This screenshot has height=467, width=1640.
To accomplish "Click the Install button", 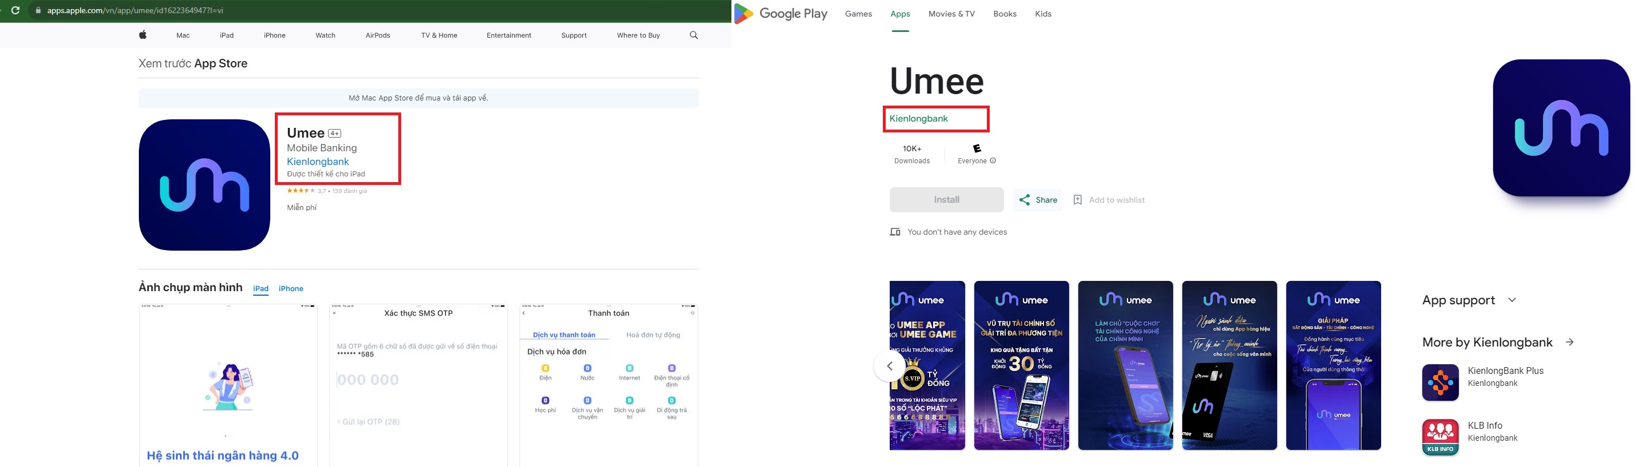I will click(946, 200).
